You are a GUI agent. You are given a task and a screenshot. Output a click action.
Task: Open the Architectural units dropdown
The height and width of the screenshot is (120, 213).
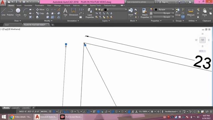(x=171, y=112)
